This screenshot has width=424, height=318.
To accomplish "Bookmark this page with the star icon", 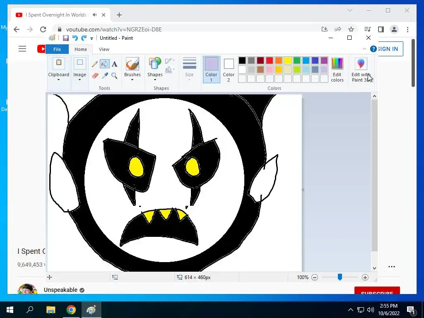I will [351, 29].
